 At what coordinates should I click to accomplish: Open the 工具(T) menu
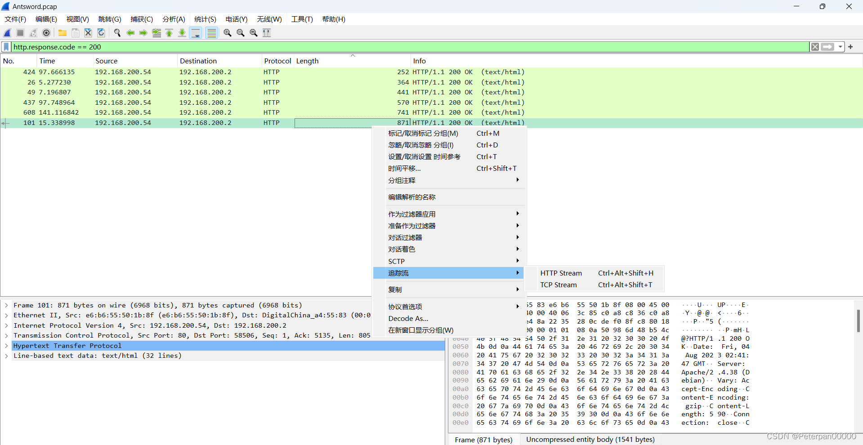tap(302, 19)
